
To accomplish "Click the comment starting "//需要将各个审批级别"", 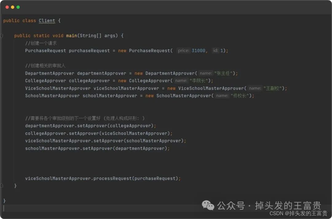I will point(85,118).
